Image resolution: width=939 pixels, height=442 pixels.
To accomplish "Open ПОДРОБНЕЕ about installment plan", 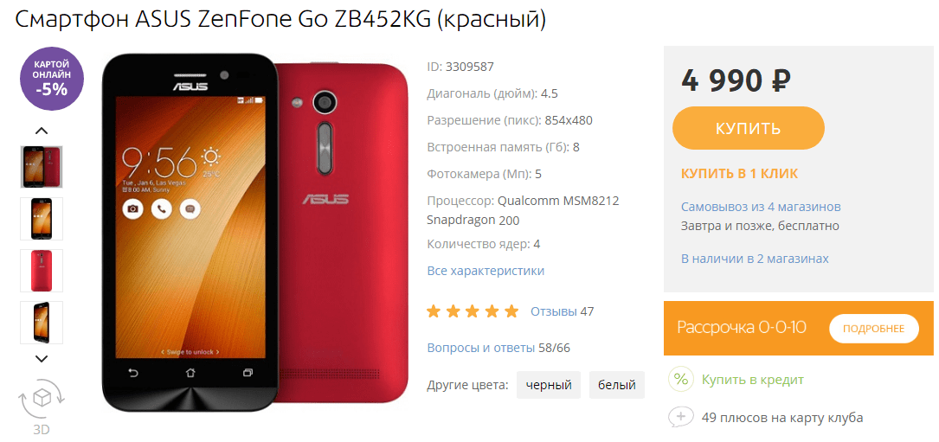I will coord(874,329).
